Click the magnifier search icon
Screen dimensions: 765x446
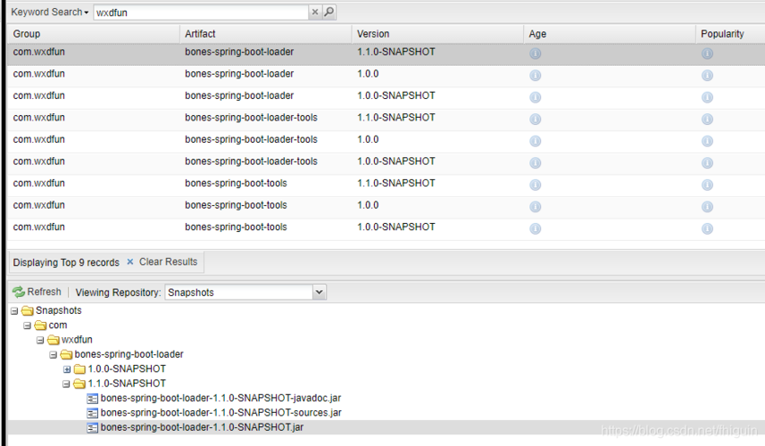(x=328, y=12)
